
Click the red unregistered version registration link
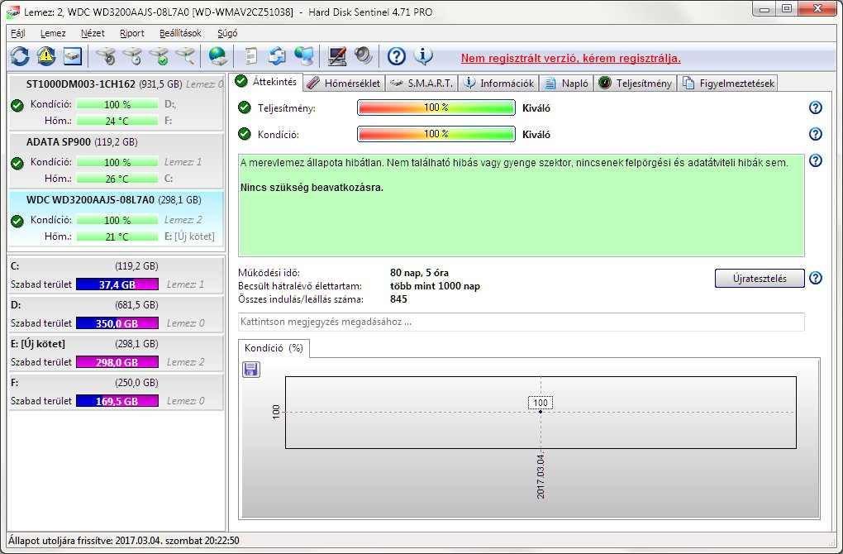(x=571, y=58)
